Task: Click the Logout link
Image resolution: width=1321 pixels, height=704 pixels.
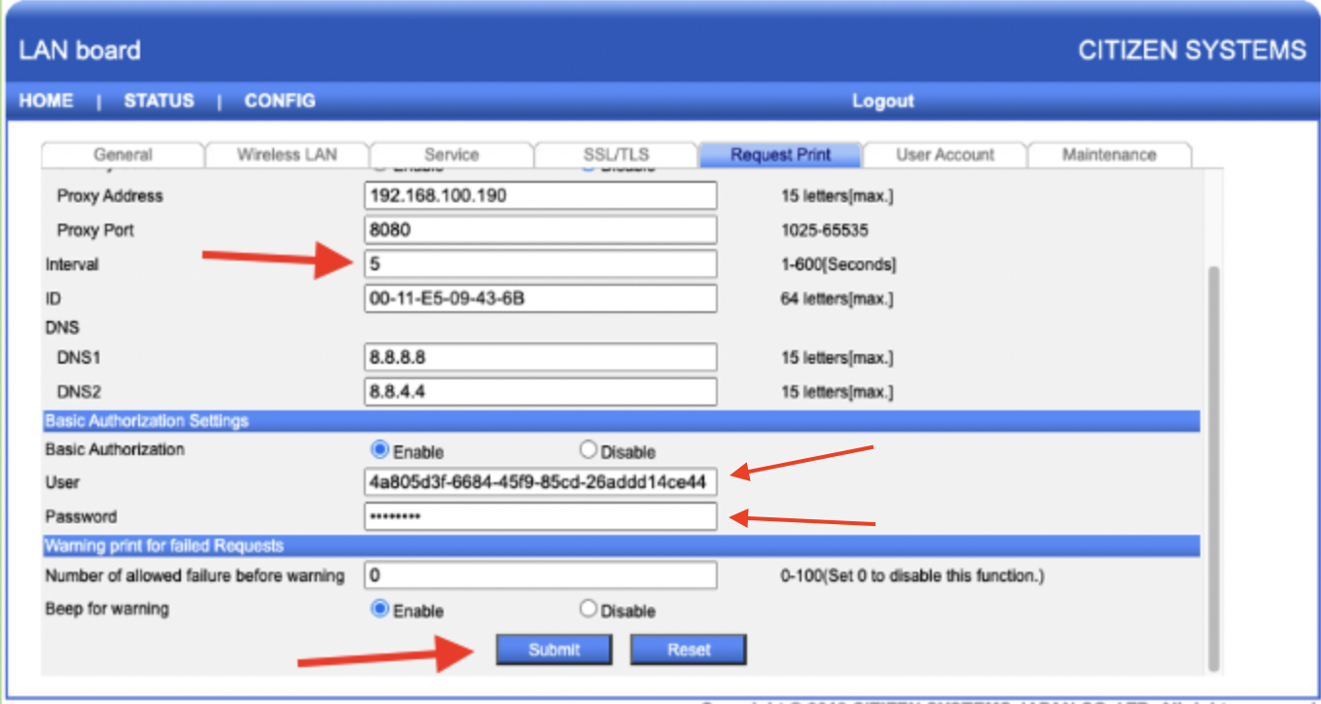Action: pyautogui.click(x=882, y=100)
